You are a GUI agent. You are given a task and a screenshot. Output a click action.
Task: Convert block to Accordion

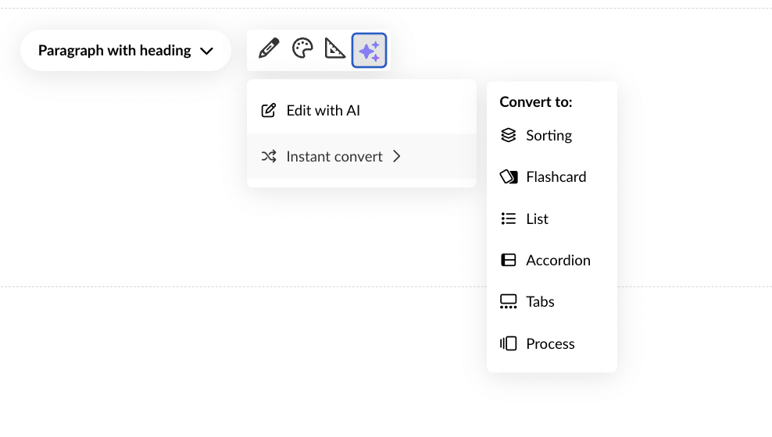(x=558, y=260)
